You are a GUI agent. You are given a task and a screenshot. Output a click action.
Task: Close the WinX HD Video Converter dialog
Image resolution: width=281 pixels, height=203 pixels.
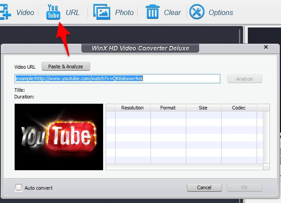[x=266, y=47]
